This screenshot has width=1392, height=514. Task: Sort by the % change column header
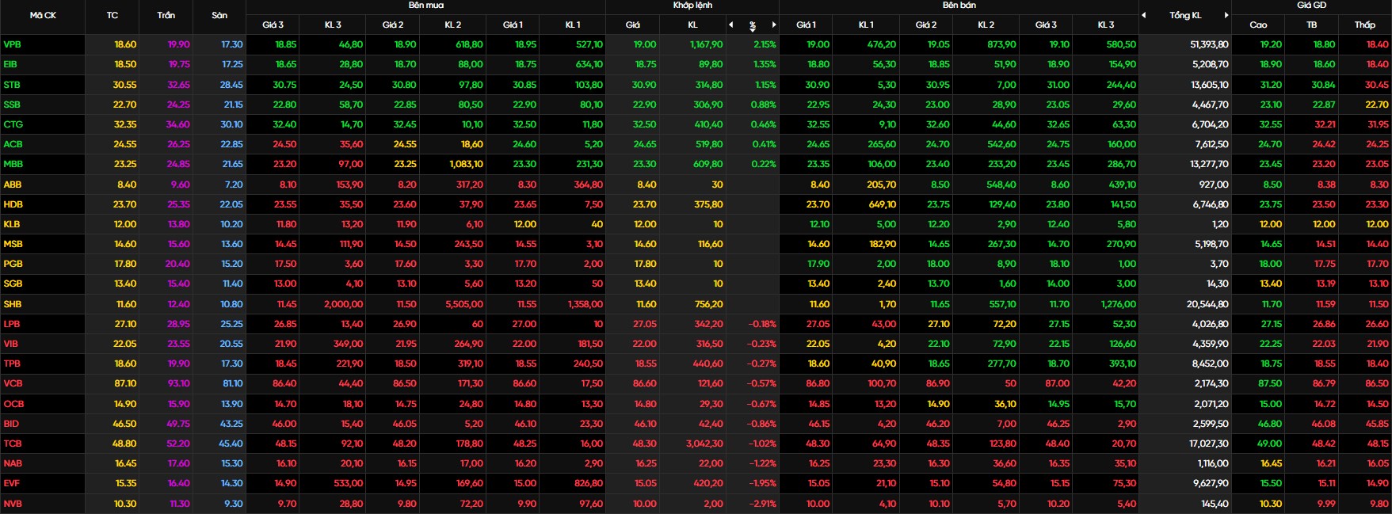(753, 25)
